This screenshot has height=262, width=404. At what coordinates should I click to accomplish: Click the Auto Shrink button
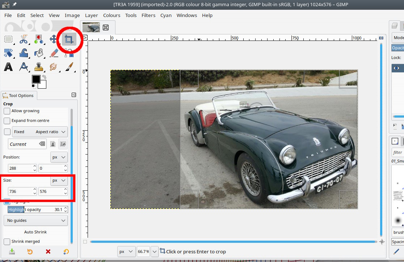point(35,232)
